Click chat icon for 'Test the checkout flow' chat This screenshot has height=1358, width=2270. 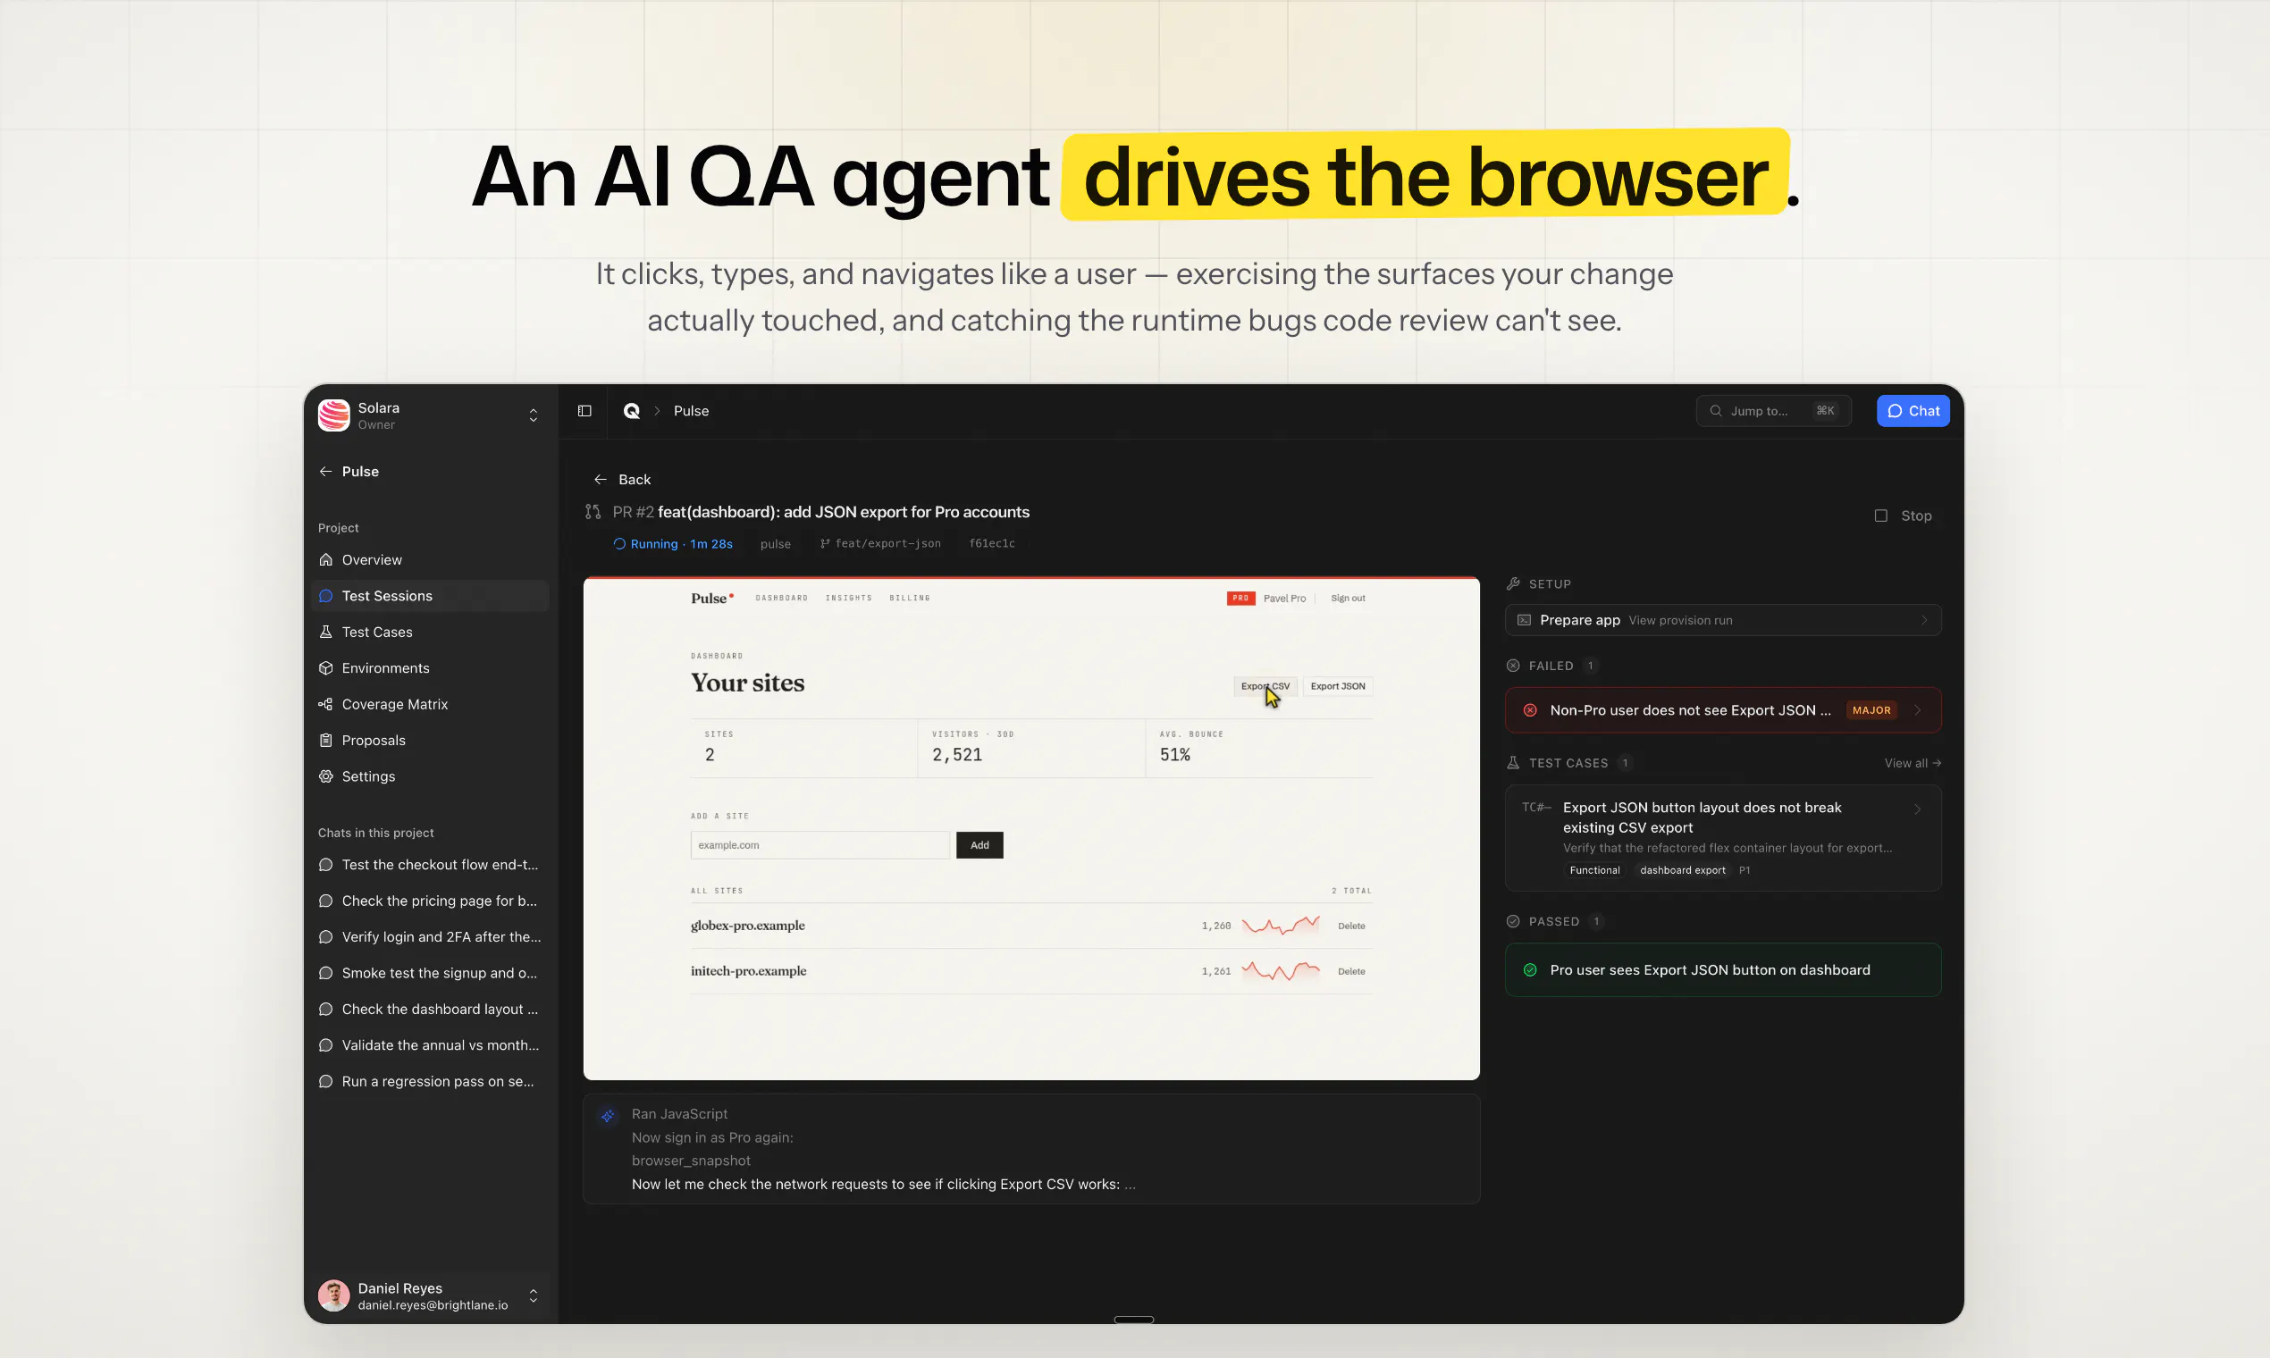click(x=325, y=865)
